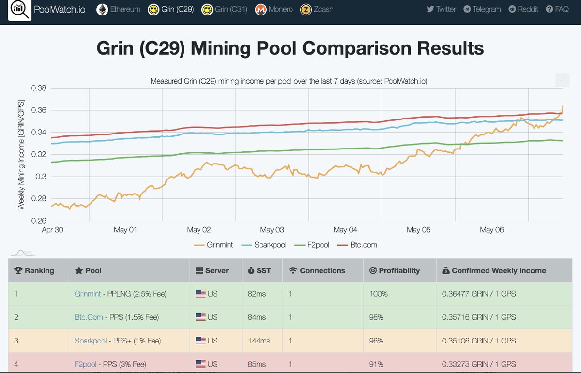
Task: Switch to the Grin (C31) page
Action: pyautogui.click(x=229, y=9)
